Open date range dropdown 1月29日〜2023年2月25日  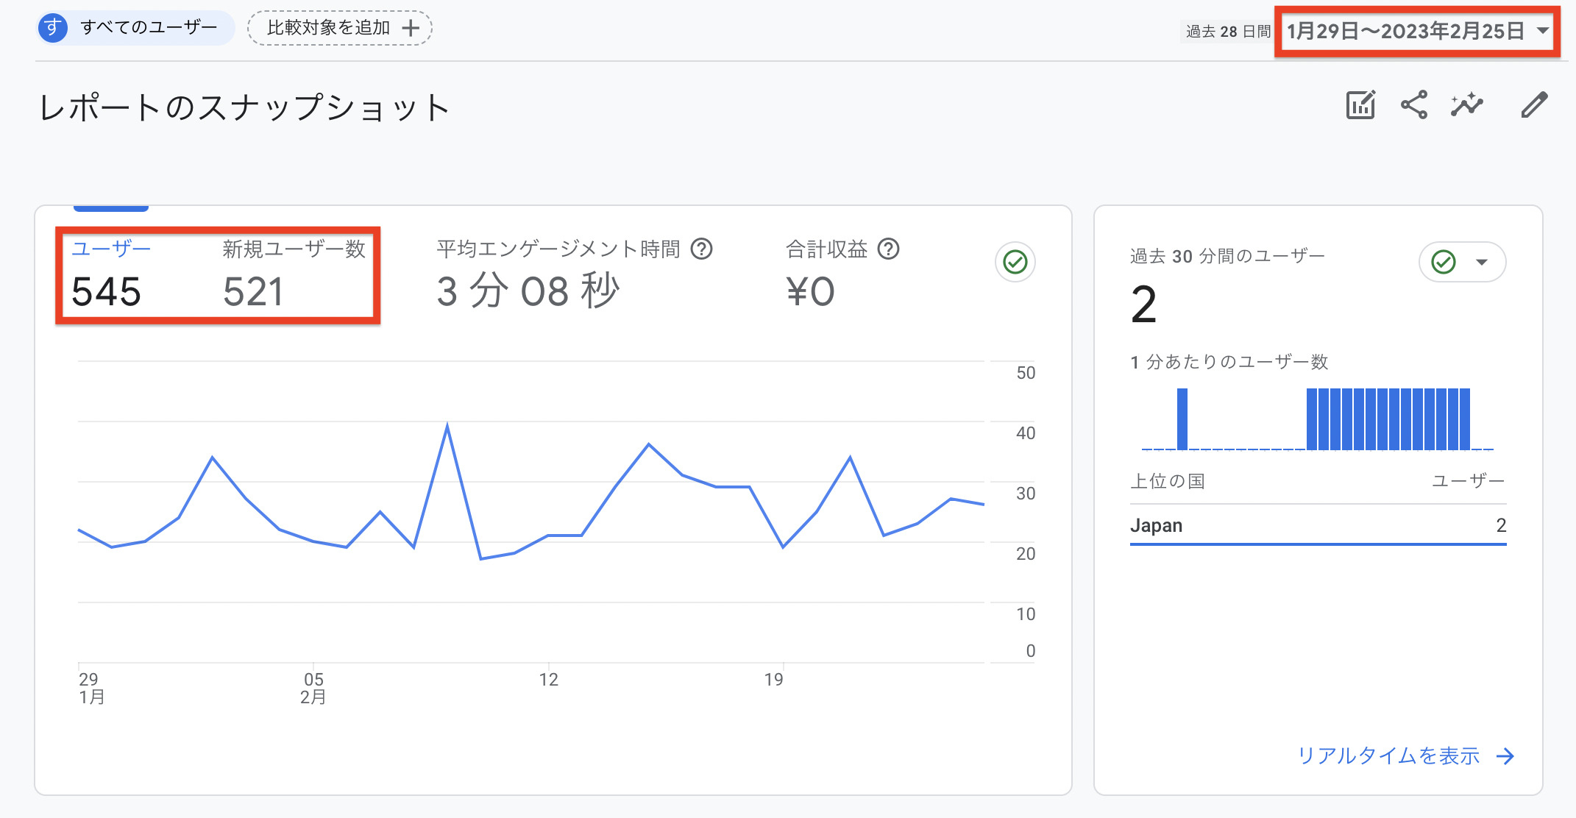pos(1418,31)
